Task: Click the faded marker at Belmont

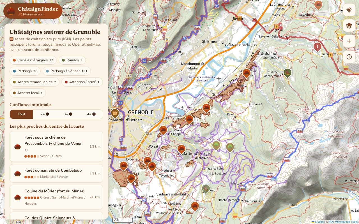Action: coord(206,189)
